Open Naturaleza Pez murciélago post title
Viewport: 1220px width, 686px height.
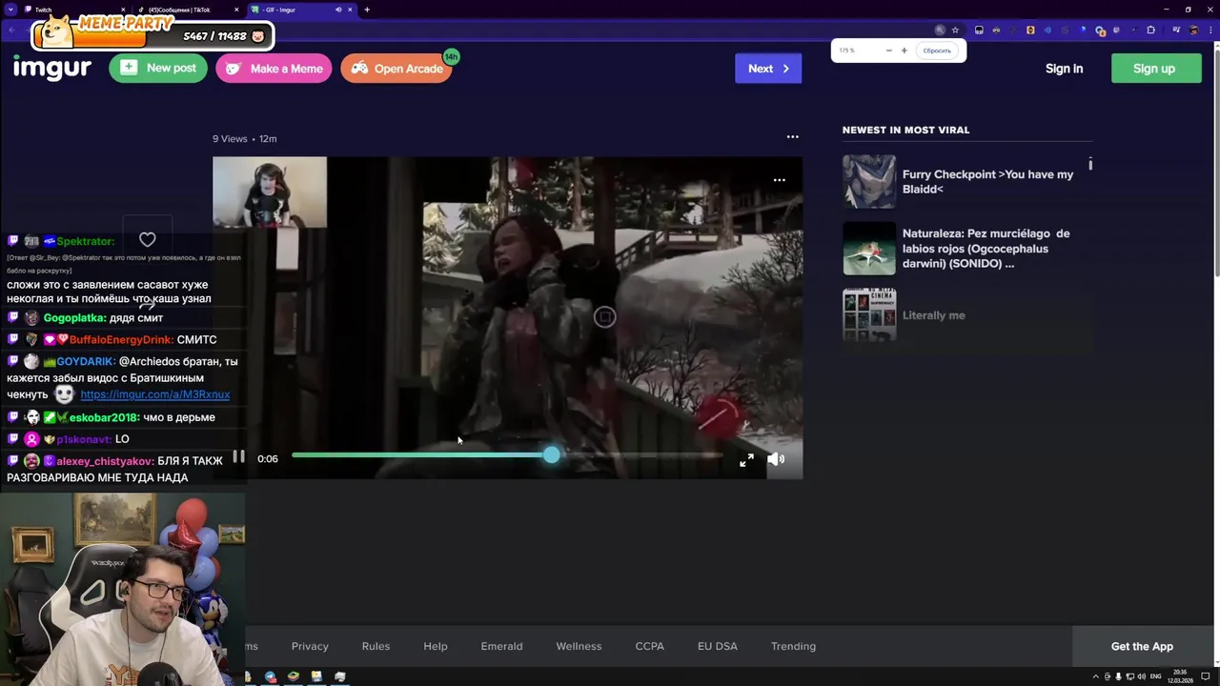[986, 249]
